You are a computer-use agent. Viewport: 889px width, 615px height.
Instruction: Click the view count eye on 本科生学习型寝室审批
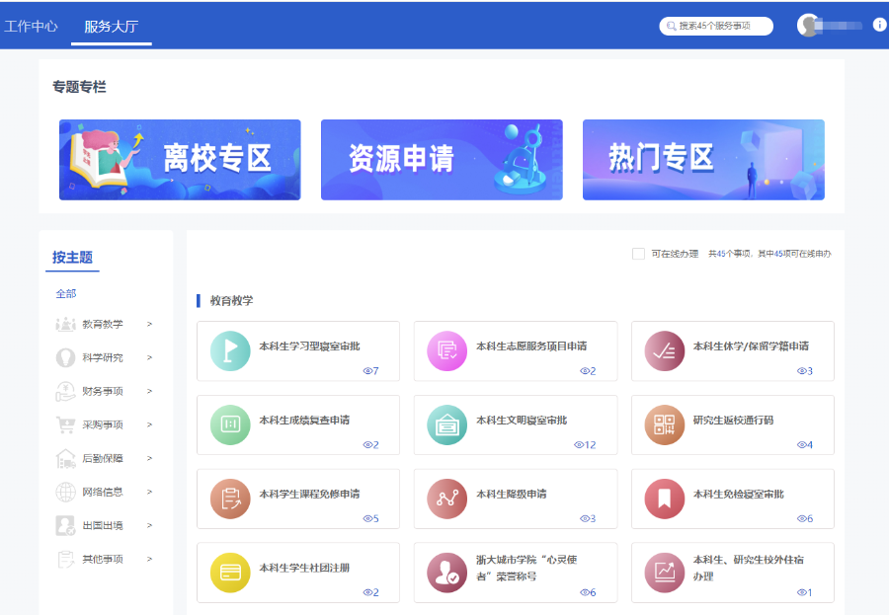coord(366,371)
